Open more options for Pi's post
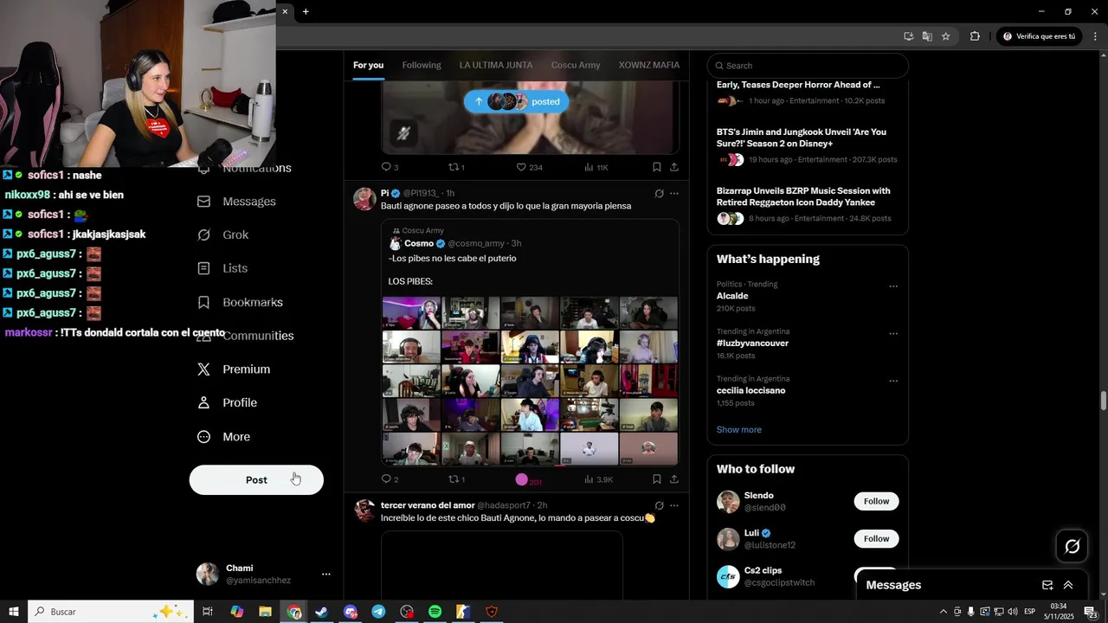 pos(674,194)
